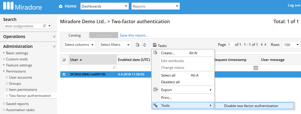Click the create new item toolbar icon
Viewport: 301px width, 114px height.
click(138, 45)
